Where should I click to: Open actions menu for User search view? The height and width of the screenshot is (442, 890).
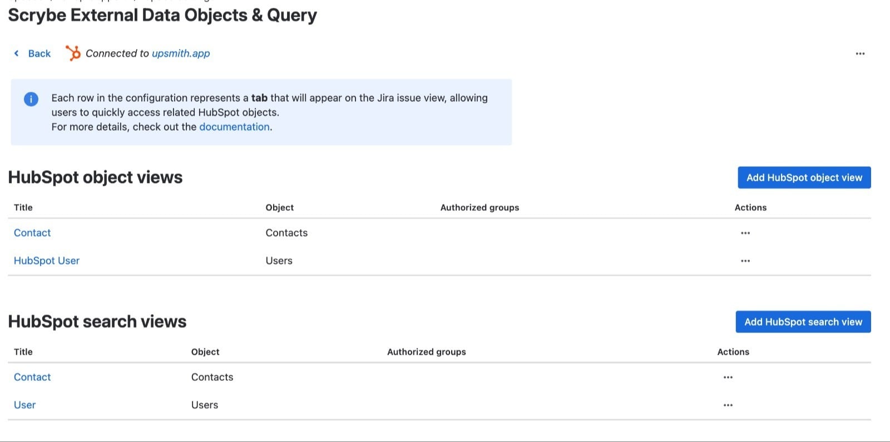(728, 405)
